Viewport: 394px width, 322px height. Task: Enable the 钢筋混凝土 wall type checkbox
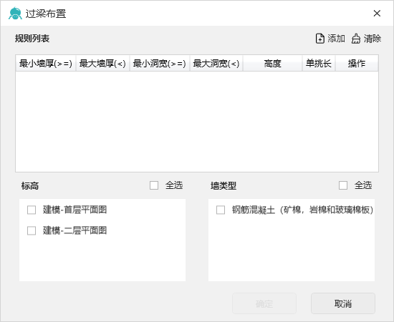pyautogui.click(x=221, y=210)
